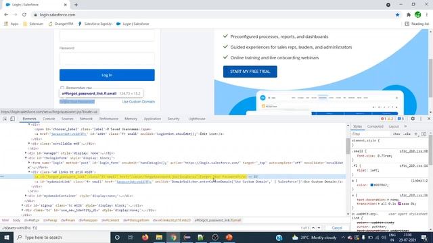Viewport: 433px width, 243px height.
Task: Switch to the Console tab
Action: click(49, 119)
